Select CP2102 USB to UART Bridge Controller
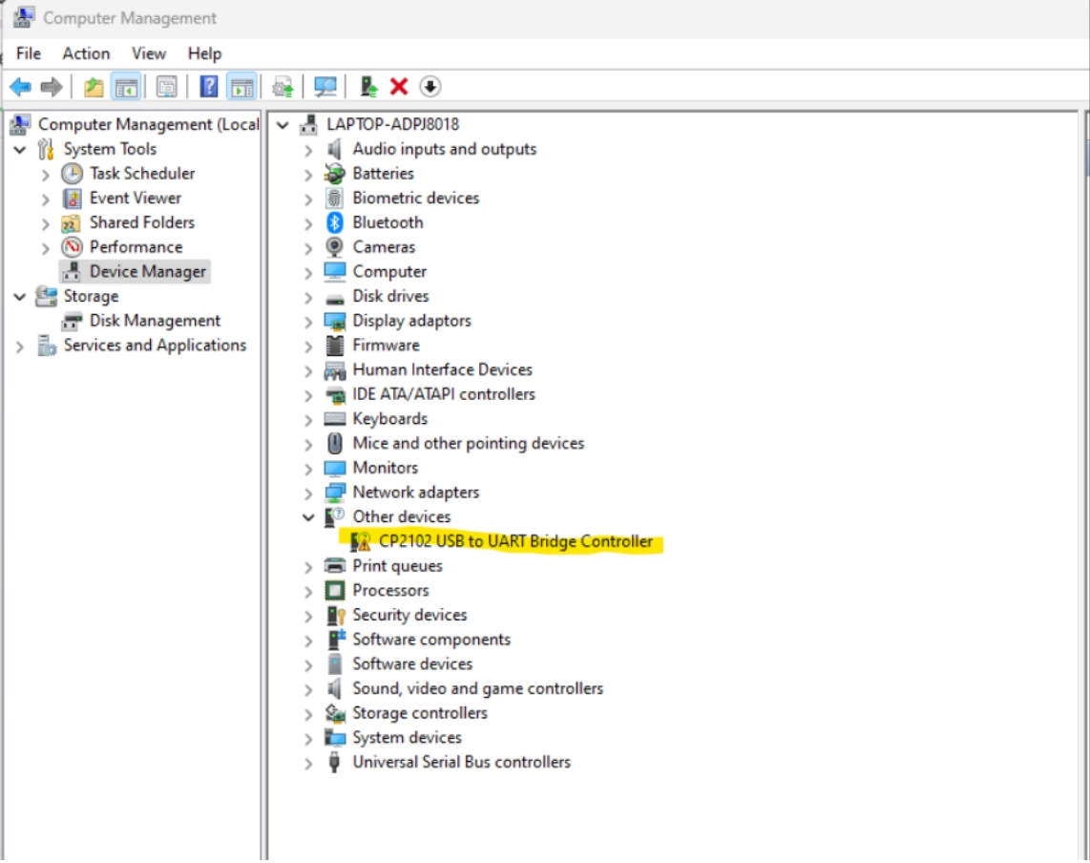The height and width of the screenshot is (863, 1090). [x=515, y=541]
